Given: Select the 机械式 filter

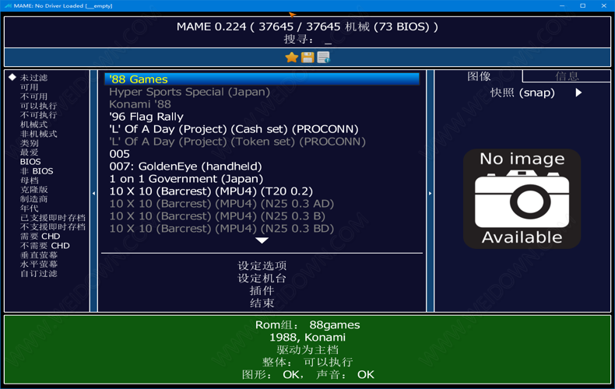Looking at the screenshot, I should [x=33, y=124].
